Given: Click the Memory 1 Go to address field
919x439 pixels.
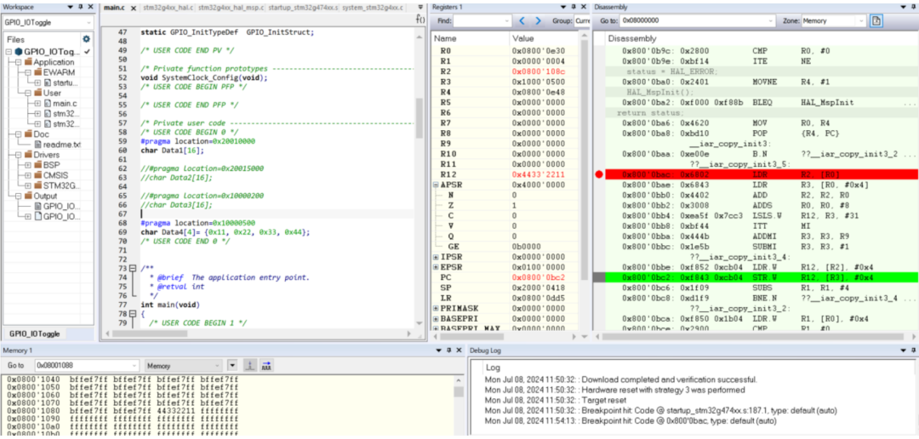Looking at the screenshot, I should point(87,365).
